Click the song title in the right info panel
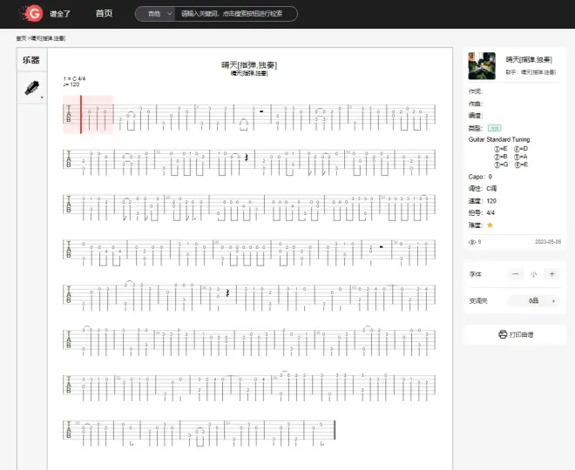 [525, 58]
